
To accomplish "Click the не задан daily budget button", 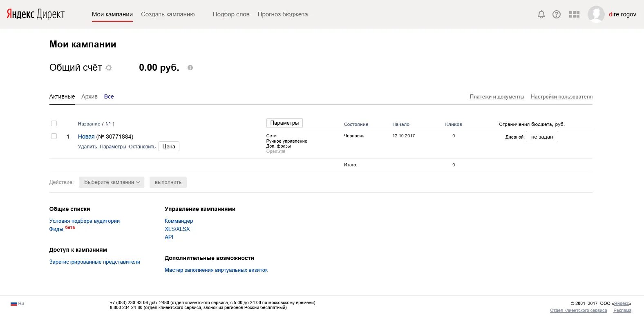I will pyautogui.click(x=542, y=137).
